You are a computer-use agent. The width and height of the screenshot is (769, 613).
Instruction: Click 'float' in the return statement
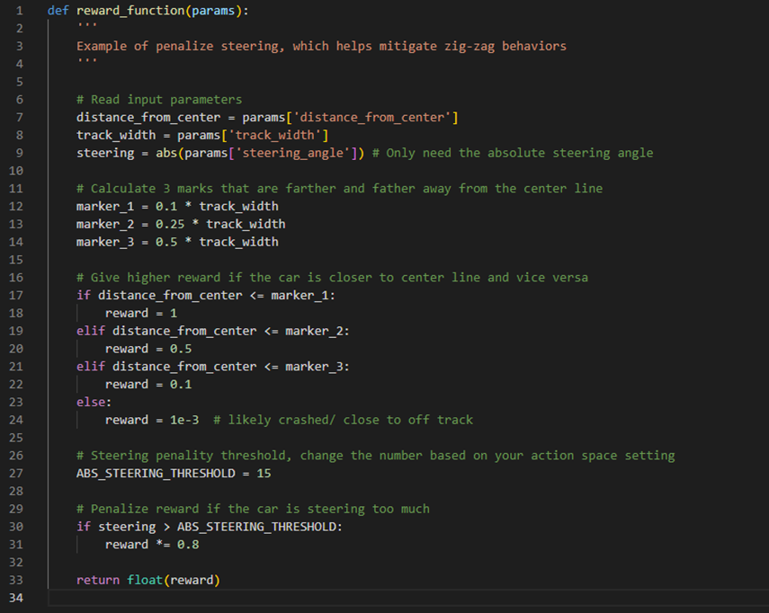click(x=145, y=580)
